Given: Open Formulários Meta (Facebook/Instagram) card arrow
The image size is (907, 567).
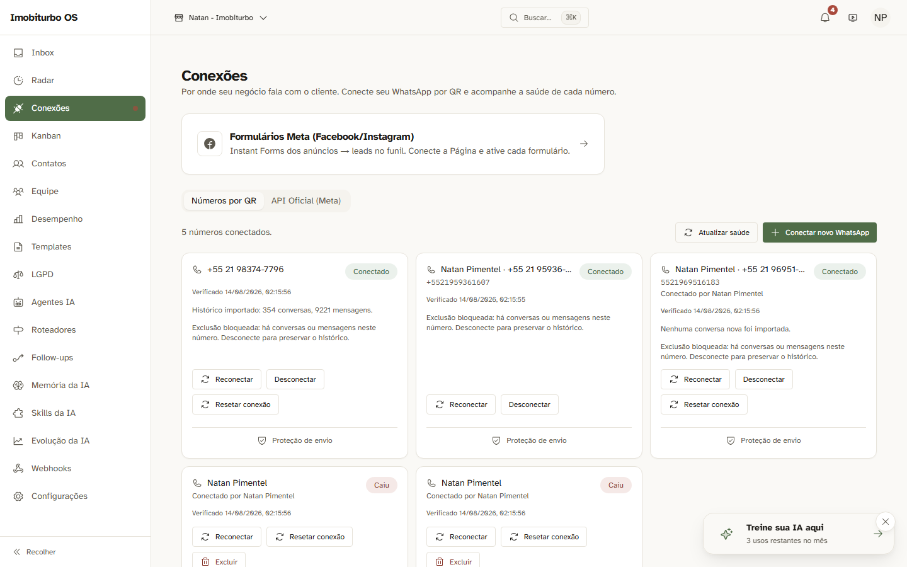Looking at the screenshot, I should 584,144.
